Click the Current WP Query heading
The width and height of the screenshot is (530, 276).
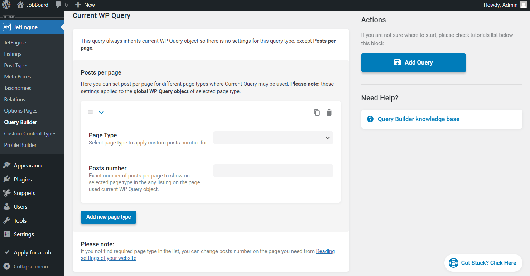tap(102, 15)
